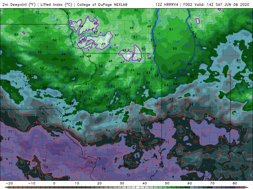Click the red -3 contour label on the left

point(41,111)
